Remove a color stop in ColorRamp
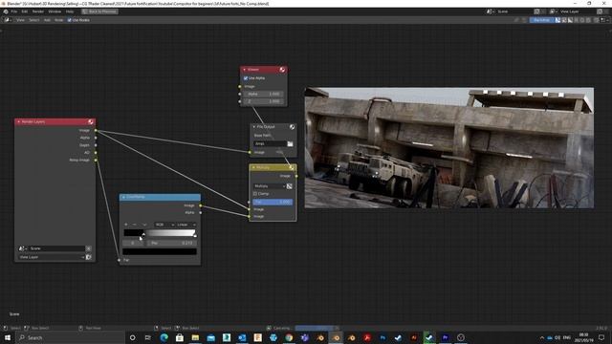The height and width of the screenshot is (344, 612). tap(135, 225)
